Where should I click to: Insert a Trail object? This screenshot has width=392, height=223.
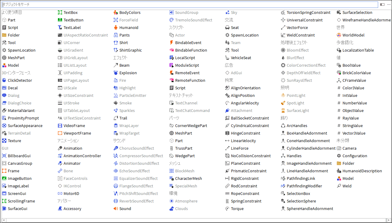[x=123, y=118]
